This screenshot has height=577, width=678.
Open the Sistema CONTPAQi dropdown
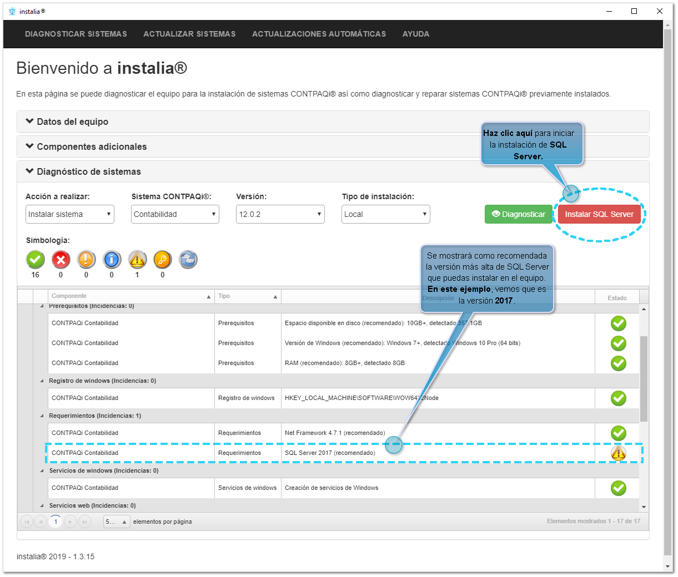coord(175,214)
